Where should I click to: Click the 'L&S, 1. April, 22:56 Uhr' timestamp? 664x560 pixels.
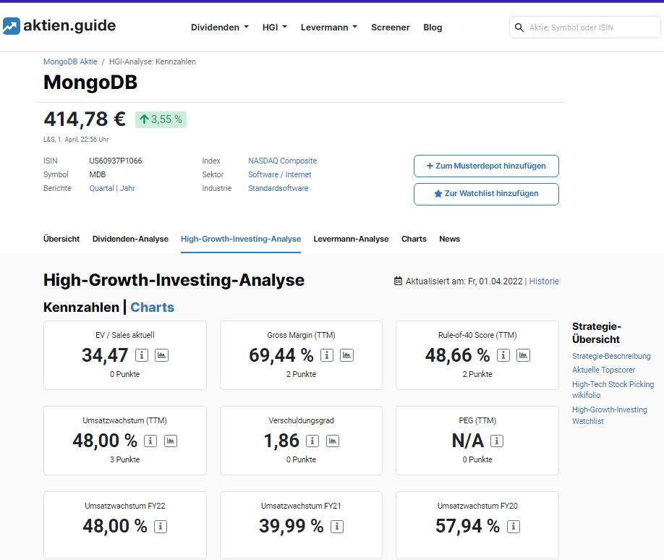pyautogui.click(x=76, y=140)
